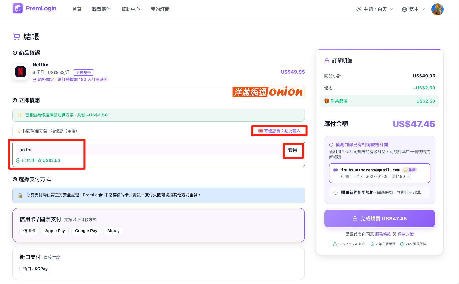Click the gift icon beside 你共節省
This screenshot has width=459, height=284.
point(327,101)
